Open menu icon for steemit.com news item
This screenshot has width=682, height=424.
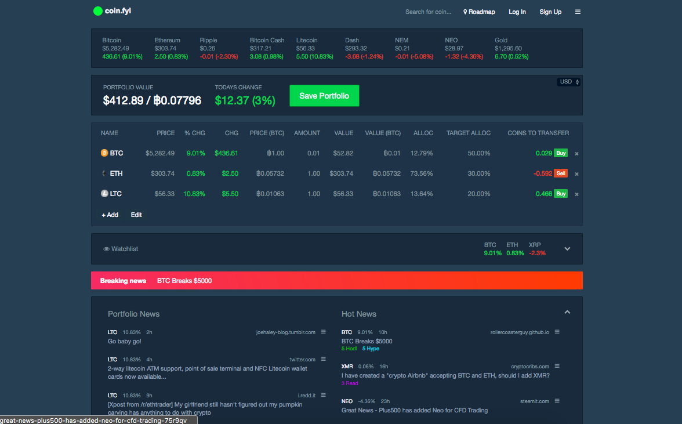[557, 401]
